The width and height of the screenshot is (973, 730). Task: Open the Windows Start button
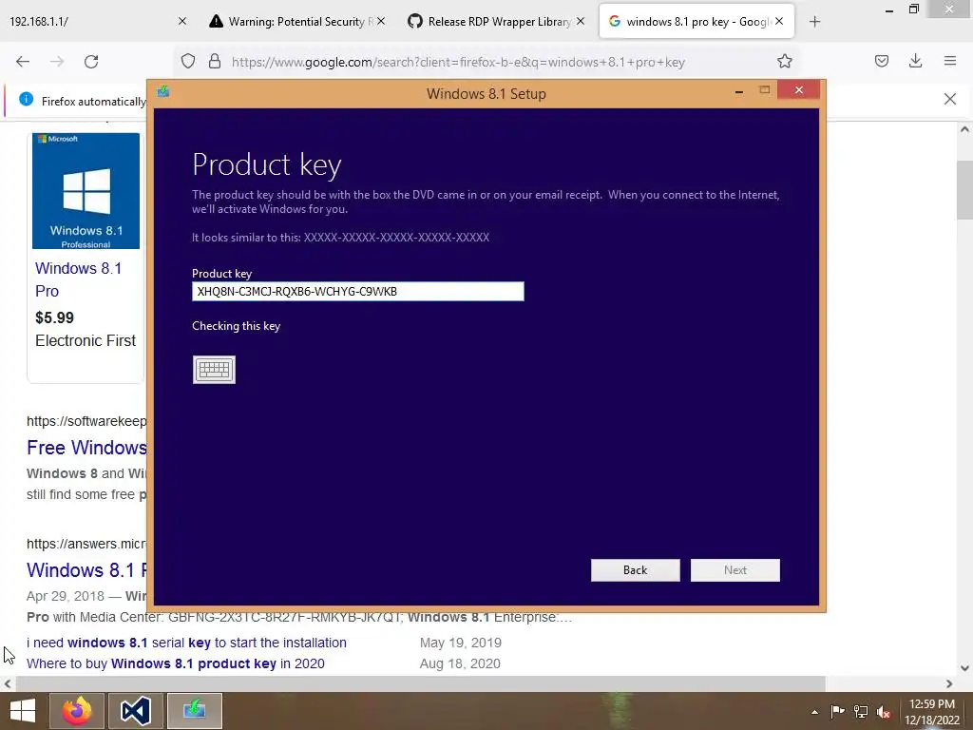tap(23, 711)
